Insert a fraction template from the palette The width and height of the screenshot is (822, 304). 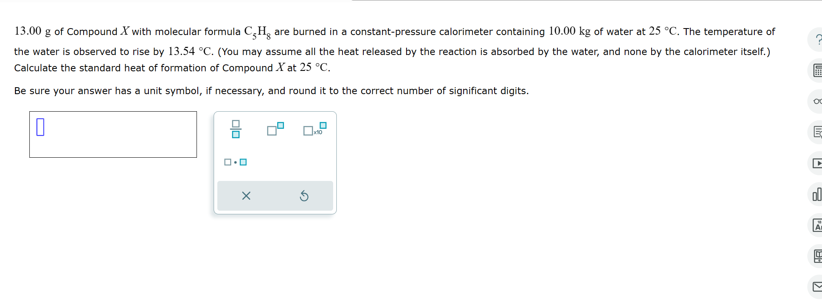click(x=236, y=128)
